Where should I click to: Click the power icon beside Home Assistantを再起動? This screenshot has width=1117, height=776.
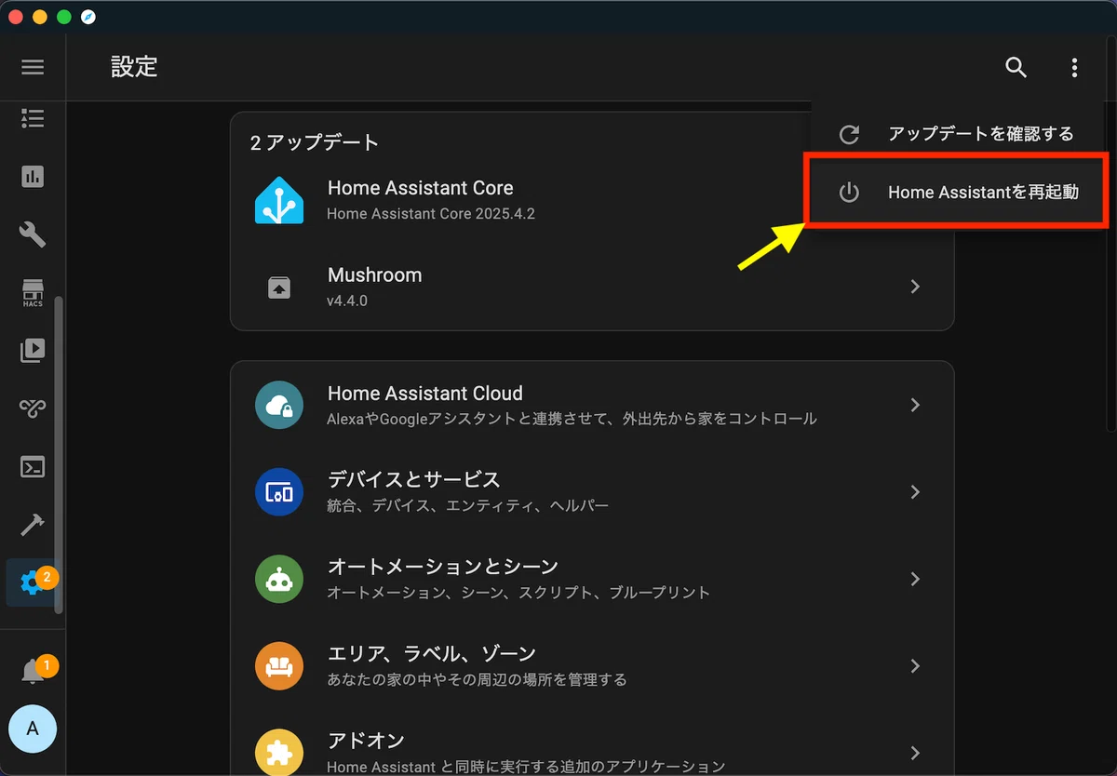click(x=849, y=193)
